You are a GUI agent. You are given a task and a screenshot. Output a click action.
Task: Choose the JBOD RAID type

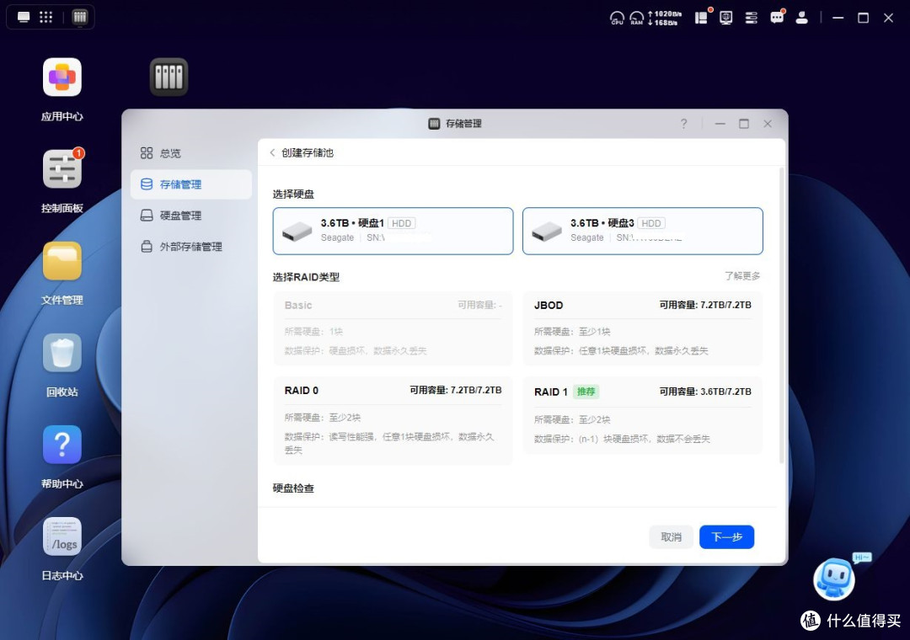point(642,329)
